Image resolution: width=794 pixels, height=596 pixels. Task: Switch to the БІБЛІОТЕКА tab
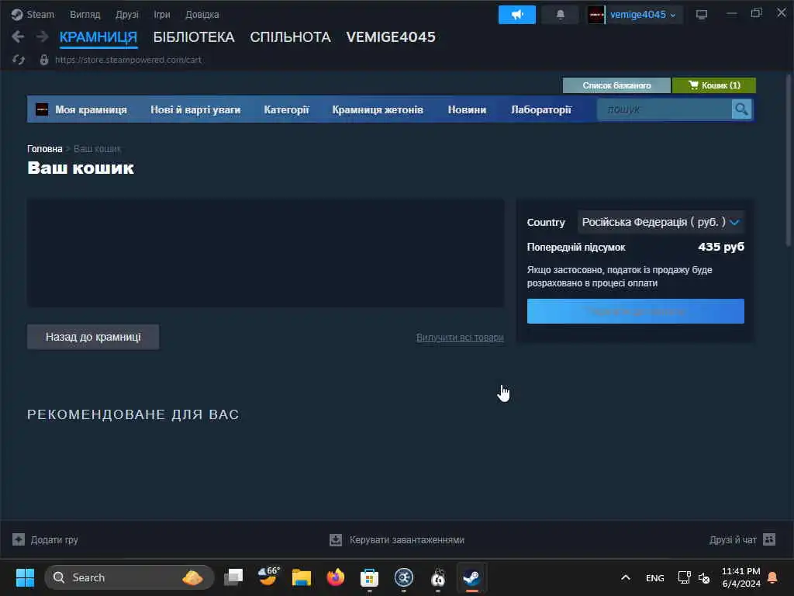pos(194,37)
